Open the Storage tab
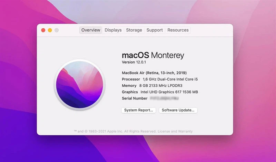Screen dimensions: 276x162 pos(134,30)
